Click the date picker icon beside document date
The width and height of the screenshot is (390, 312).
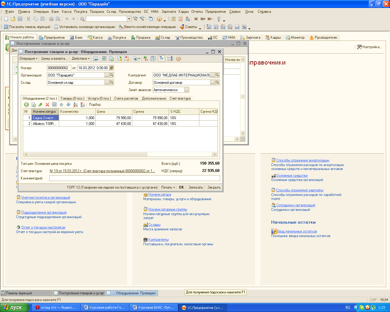(112, 68)
